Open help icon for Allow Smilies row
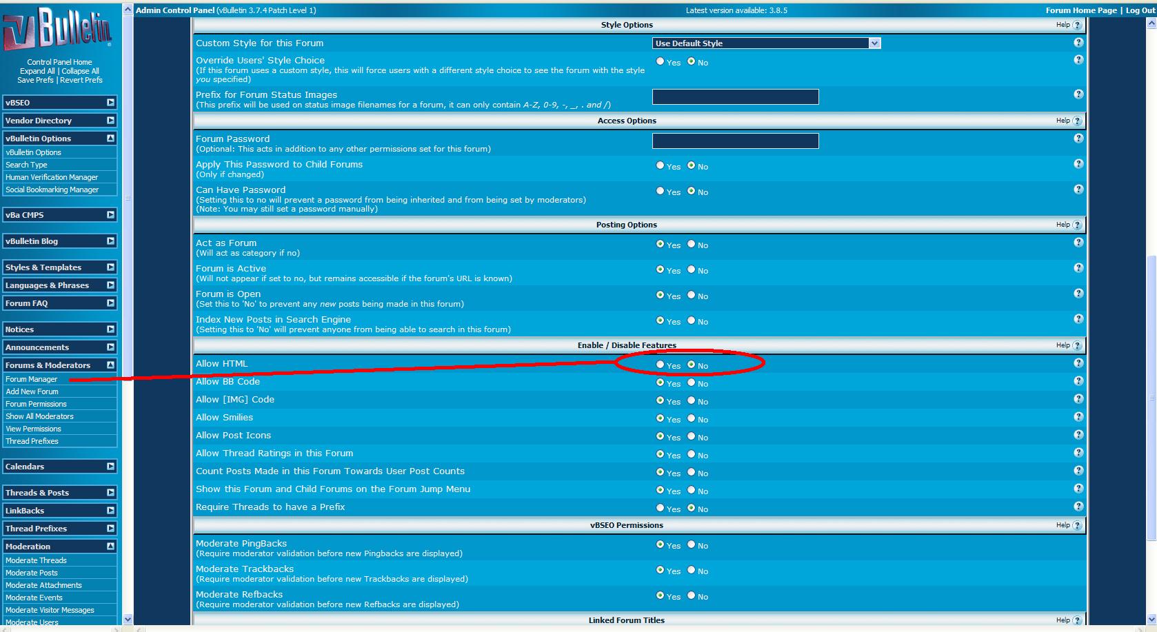This screenshot has height=632, width=1157. point(1078,417)
